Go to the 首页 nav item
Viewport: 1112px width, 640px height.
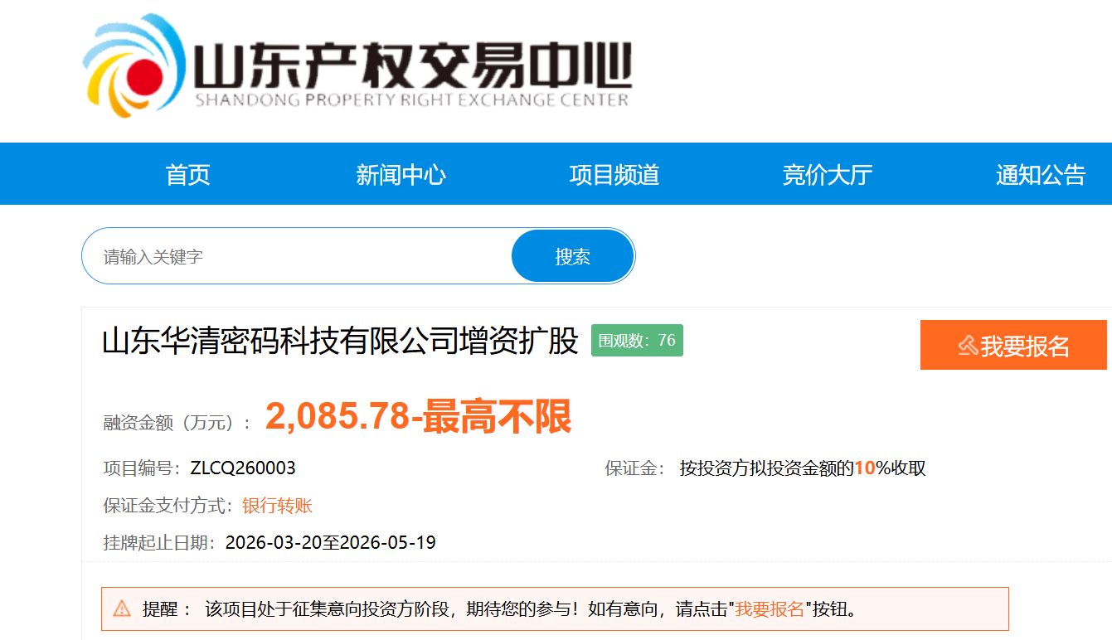click(187, 175)
